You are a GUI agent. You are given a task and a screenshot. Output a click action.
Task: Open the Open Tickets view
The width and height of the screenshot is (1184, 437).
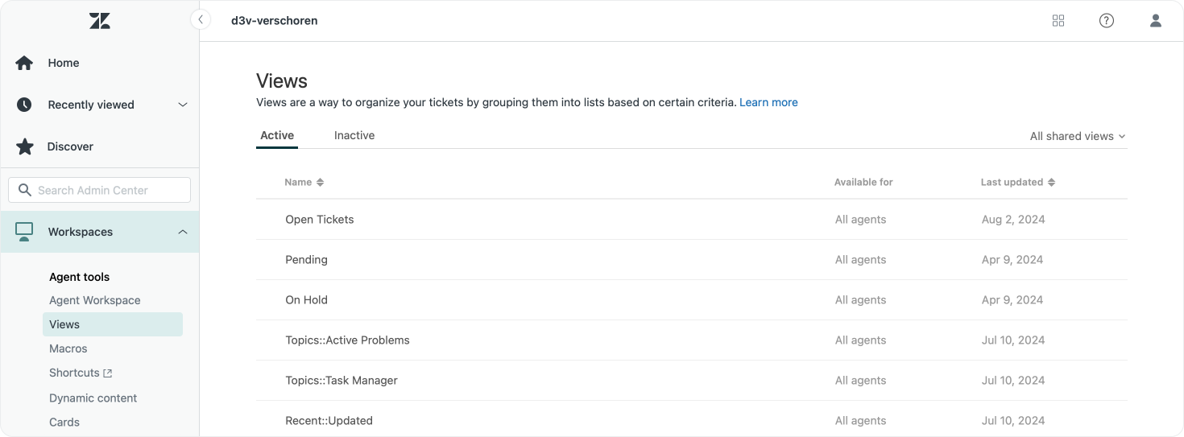320,220
